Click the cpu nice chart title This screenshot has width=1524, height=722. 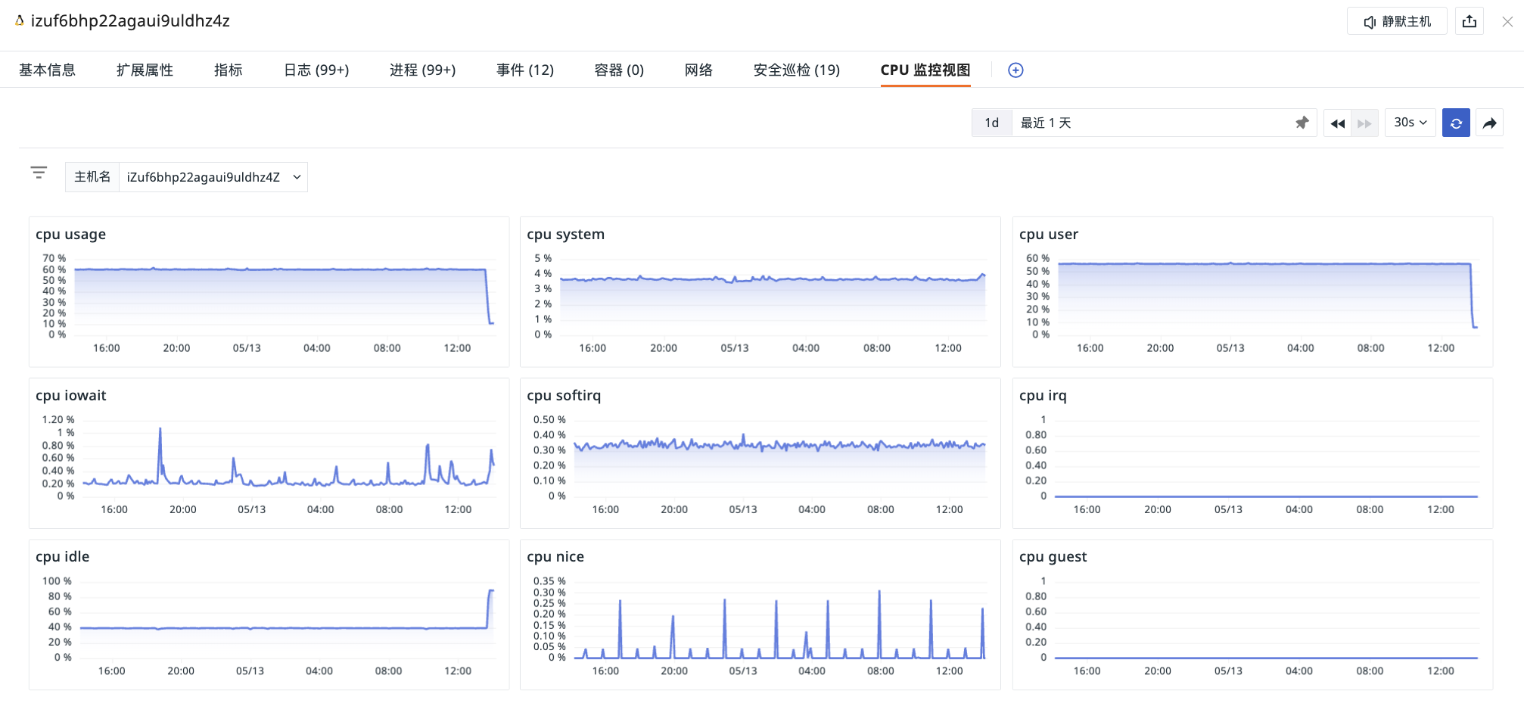[555, 557]
